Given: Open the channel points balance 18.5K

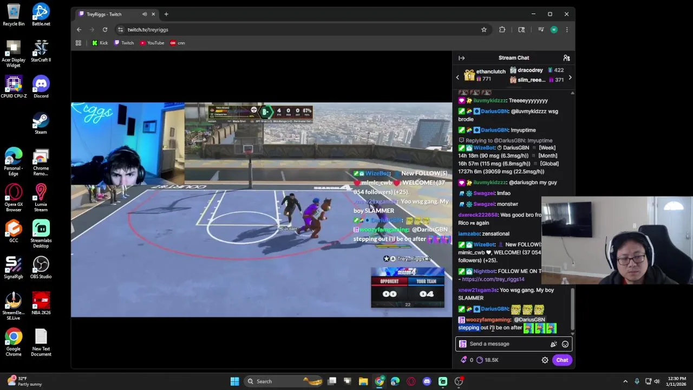Looking at the screenshot, I should point(487,360).
